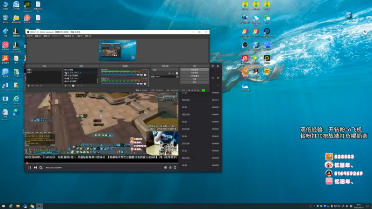Open the Windows Start menu
Screen dimensions: 372x209
click(3, 206)
